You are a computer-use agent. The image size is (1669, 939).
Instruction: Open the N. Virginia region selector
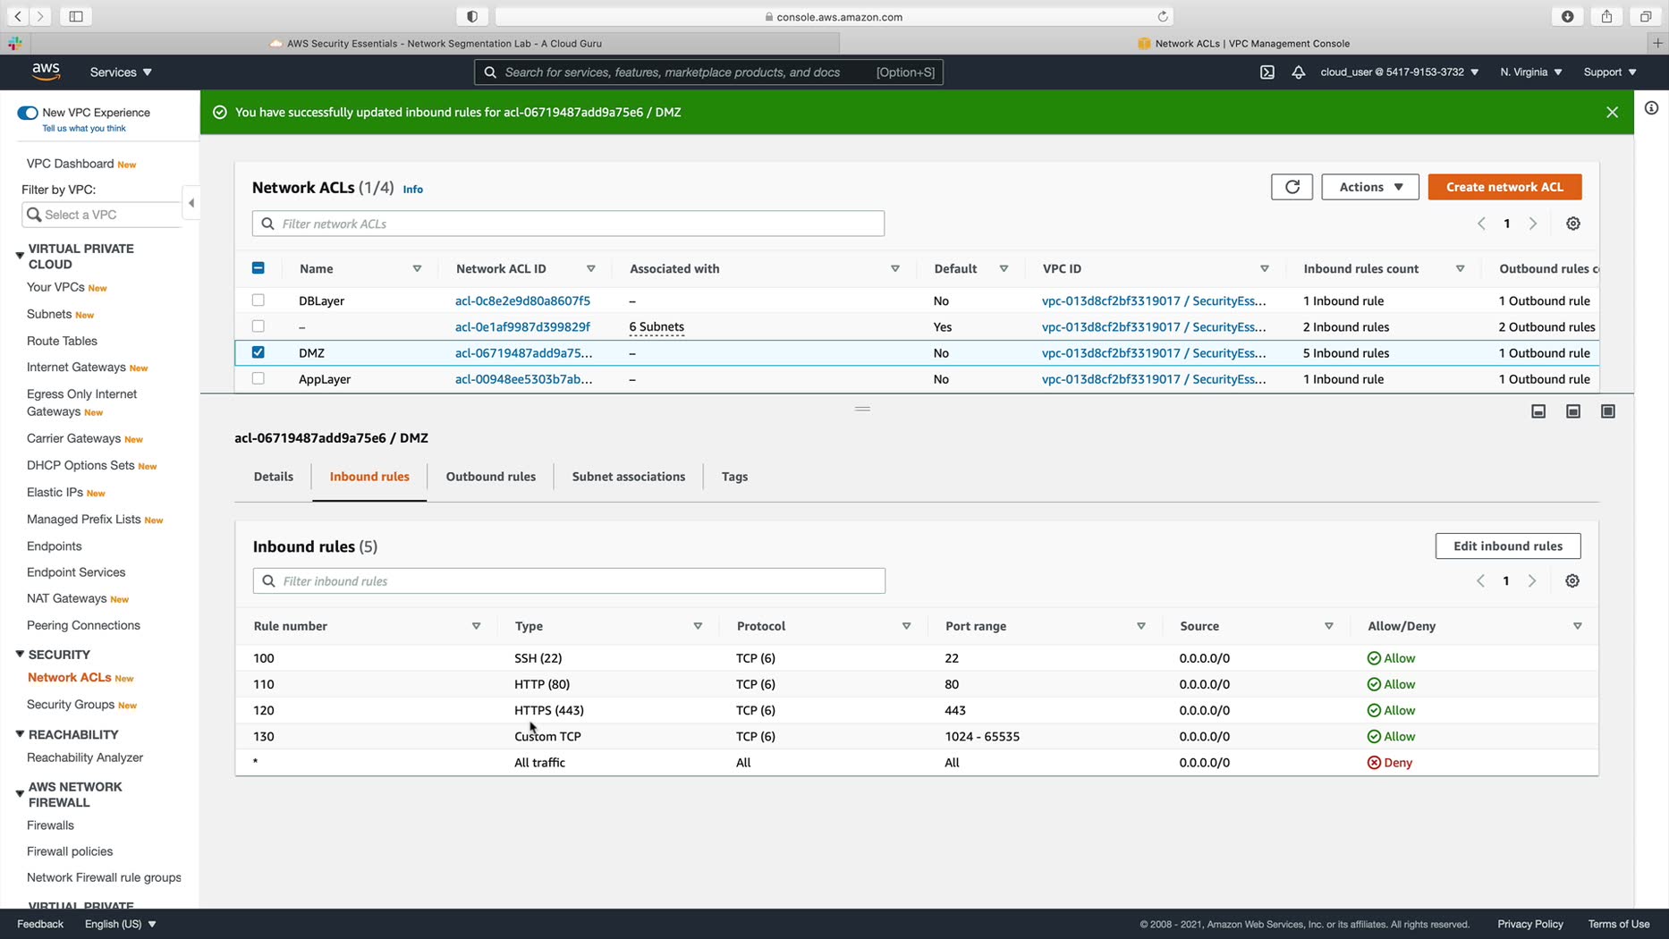pyautogui.click(x=1530, y=72)
